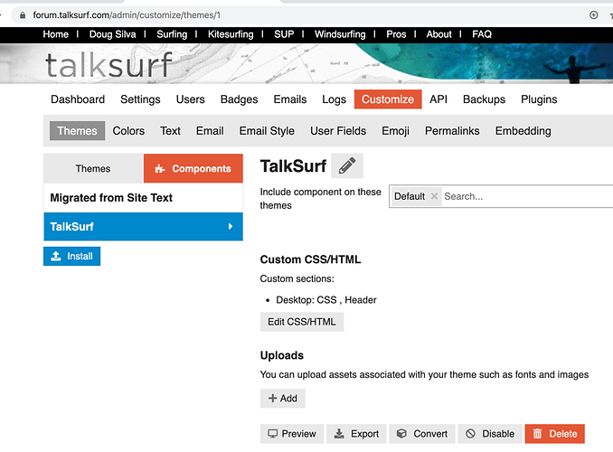Remove the Default theme tag with its X
613x452 pixels.
(x=434, y=196)
